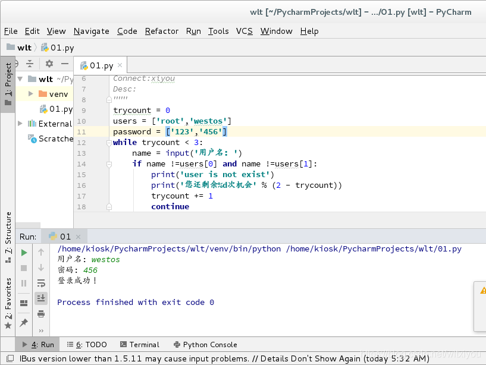486x365 pixels.
Task: Open the Code menu
Action: [127, 31]
